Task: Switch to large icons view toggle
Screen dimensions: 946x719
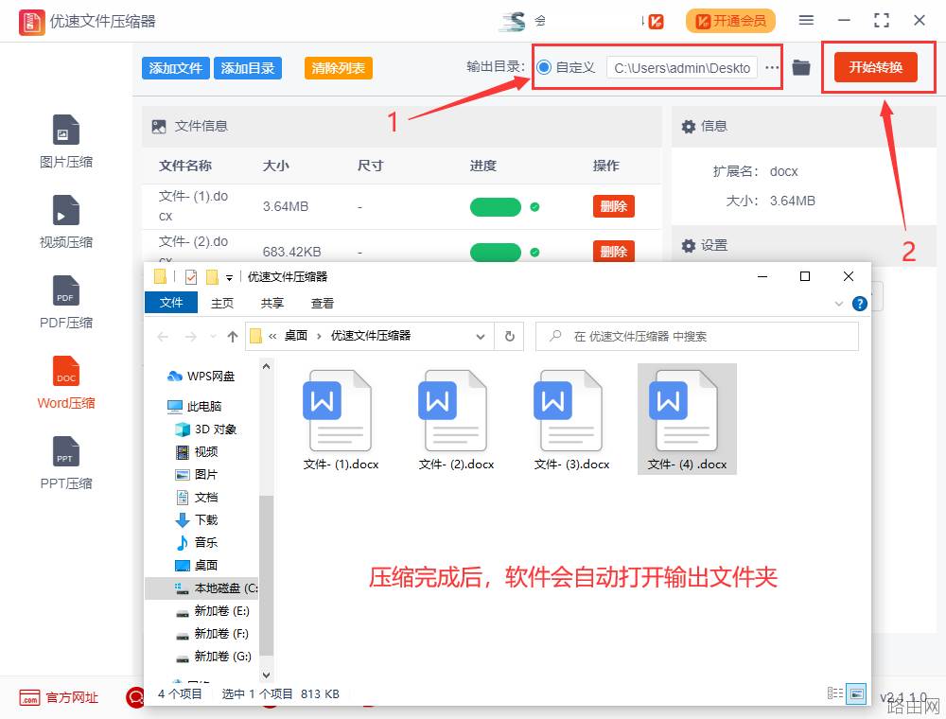Action: [x=856, y=693]
